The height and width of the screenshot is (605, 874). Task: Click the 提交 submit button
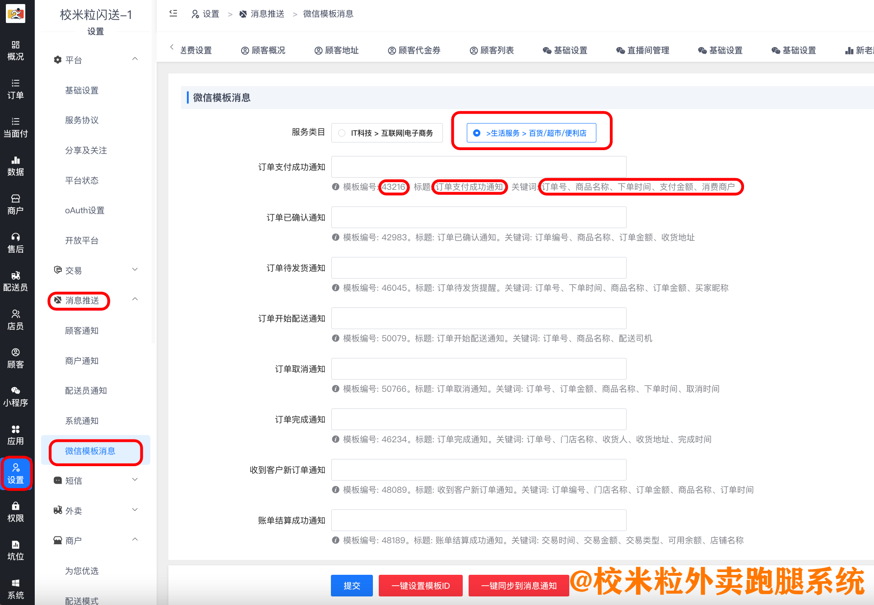351,585
